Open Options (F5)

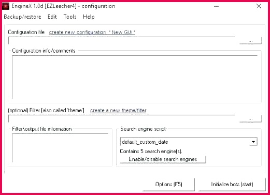(x=168, y=184)
